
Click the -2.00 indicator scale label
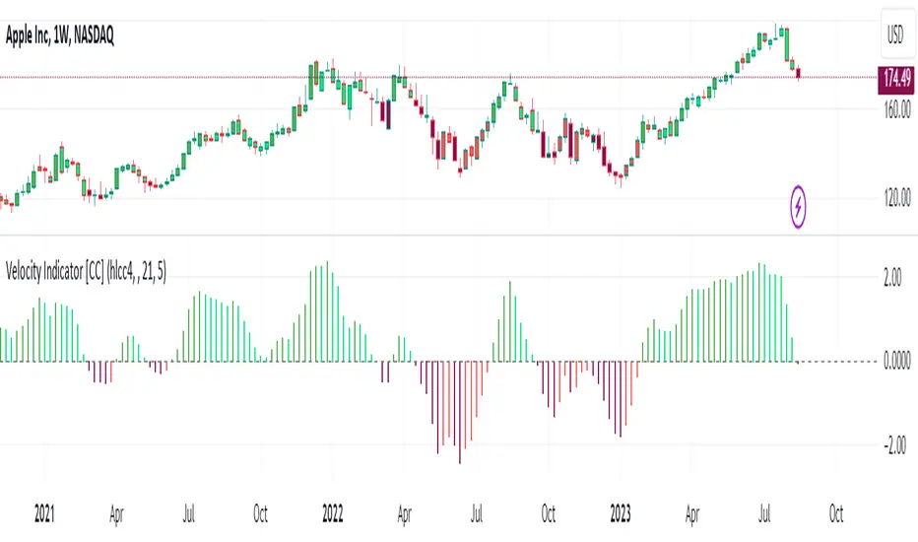click(x=890, y=445)
